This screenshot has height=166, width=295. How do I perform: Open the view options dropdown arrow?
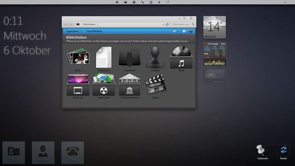(x=178, y=31)
